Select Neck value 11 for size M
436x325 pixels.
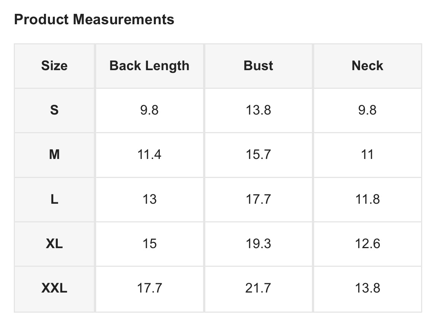point(367,154)
